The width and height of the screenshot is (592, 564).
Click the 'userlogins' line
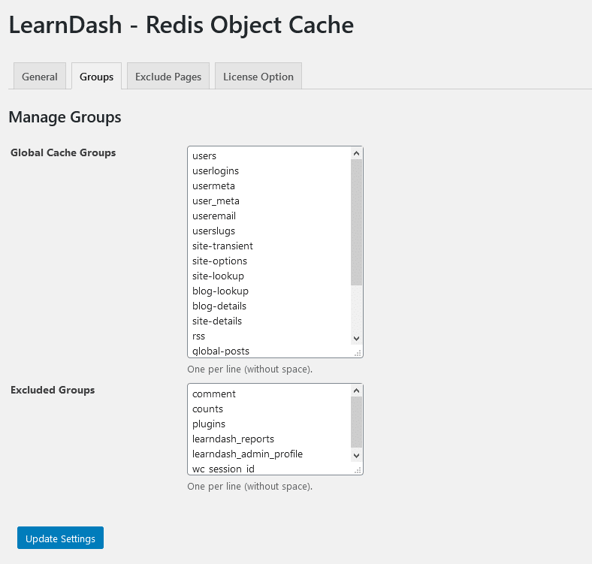216,171
